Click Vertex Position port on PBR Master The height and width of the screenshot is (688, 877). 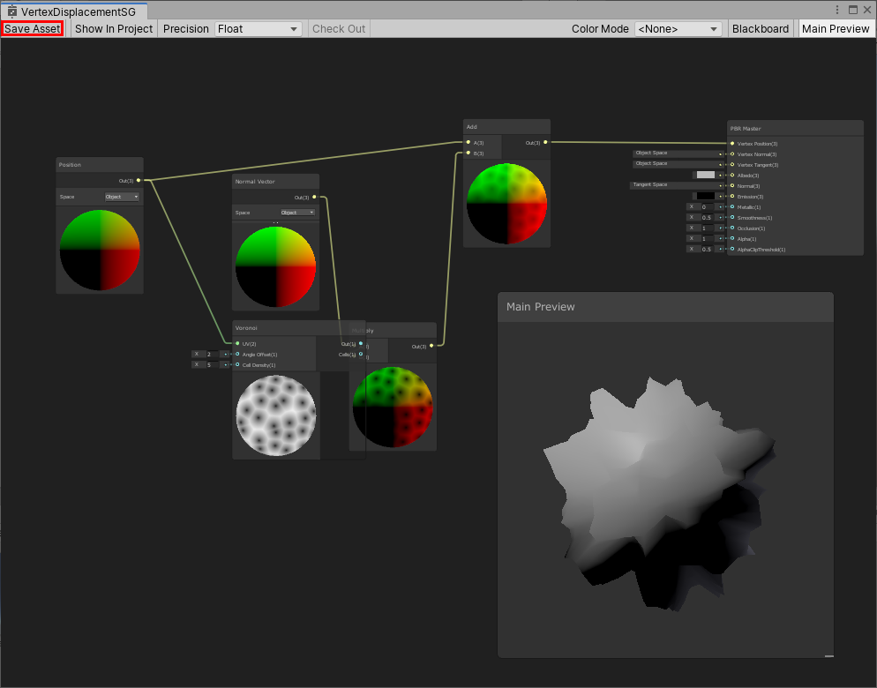point(732,143)
